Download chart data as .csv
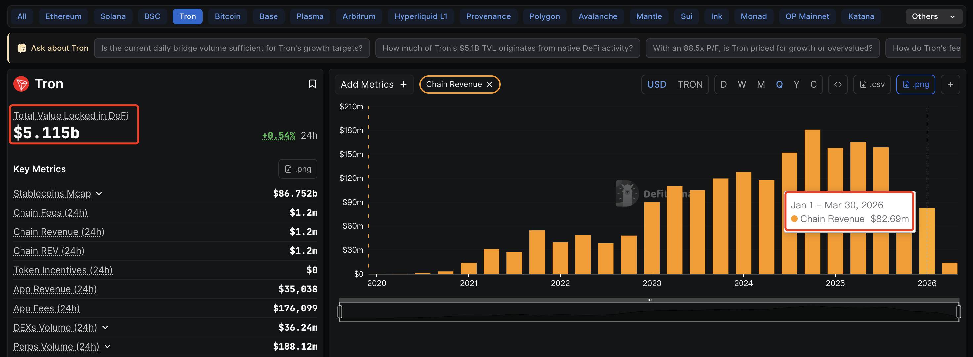Image resolution: width=973 pixels, height=357 pixels. (x=872, y=84)
